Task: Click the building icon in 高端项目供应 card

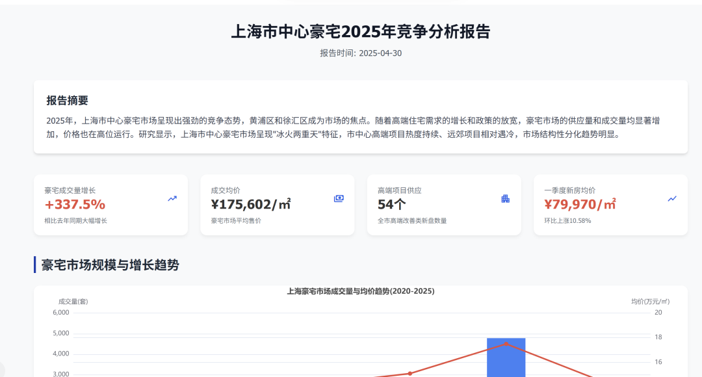Action: [506, 198]
